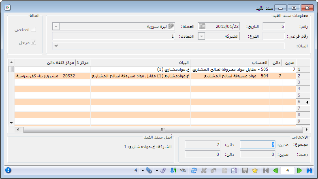This screenshot has width=318, height=179.
Task: Click the blue refresh arrows icon
Action: tap(194, 170)
